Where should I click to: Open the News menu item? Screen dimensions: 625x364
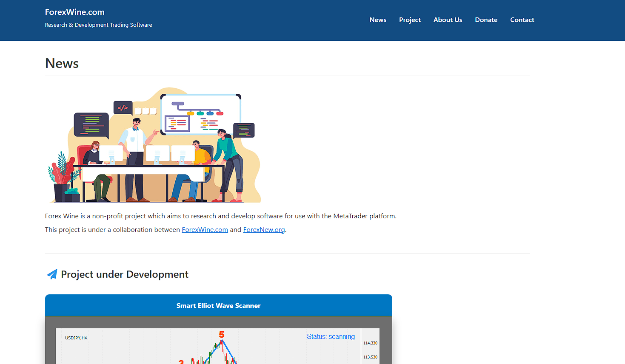378,20
